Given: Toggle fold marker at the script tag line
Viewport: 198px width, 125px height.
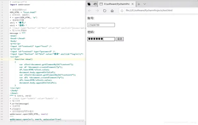Looking at the screenshot, I should 9,57.
